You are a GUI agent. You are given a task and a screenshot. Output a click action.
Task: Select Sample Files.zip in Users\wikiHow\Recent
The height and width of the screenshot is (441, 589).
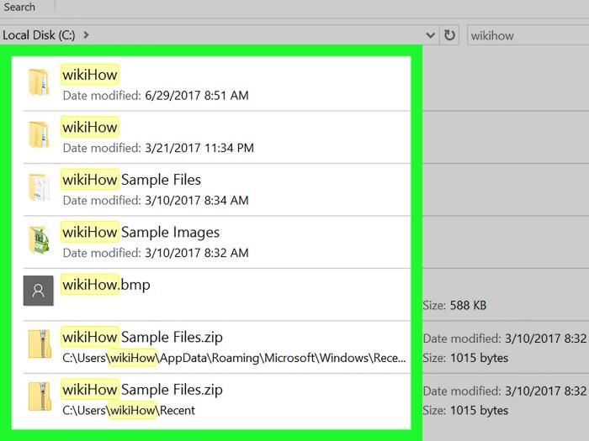click(142, 390)
